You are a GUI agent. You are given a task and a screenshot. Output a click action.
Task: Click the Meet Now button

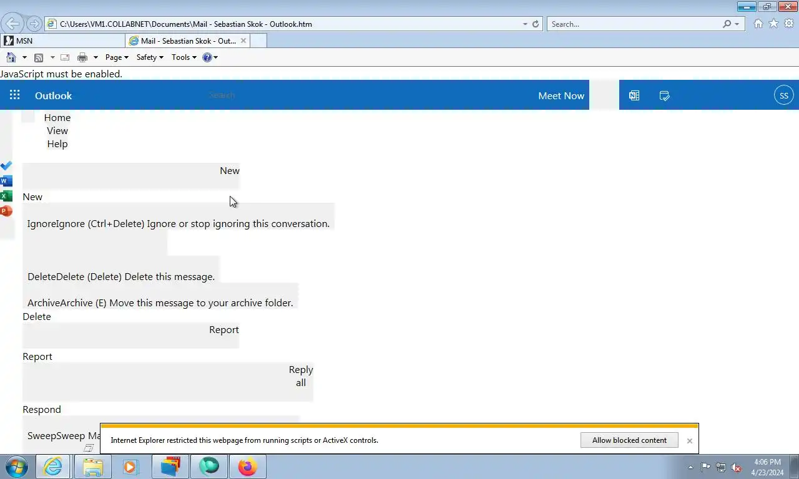[x=561, y=95]
